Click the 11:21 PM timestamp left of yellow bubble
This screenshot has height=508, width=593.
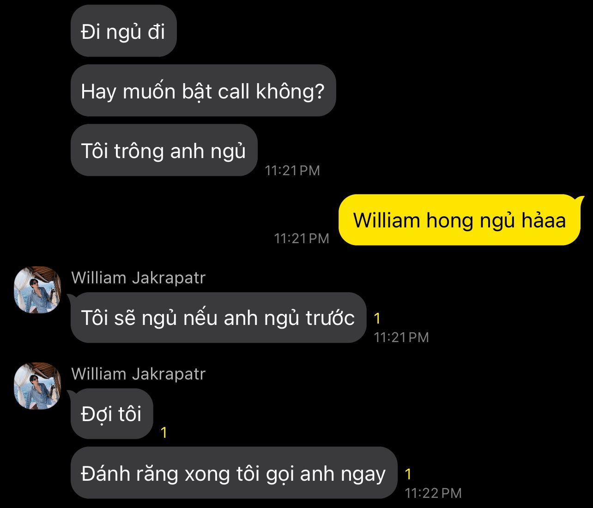(x=302, y=239)
